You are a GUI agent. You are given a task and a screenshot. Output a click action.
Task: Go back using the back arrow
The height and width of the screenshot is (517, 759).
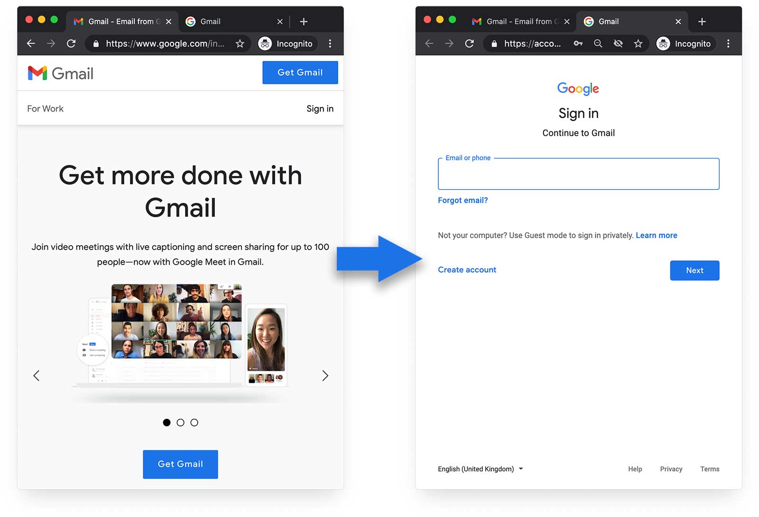30,43
